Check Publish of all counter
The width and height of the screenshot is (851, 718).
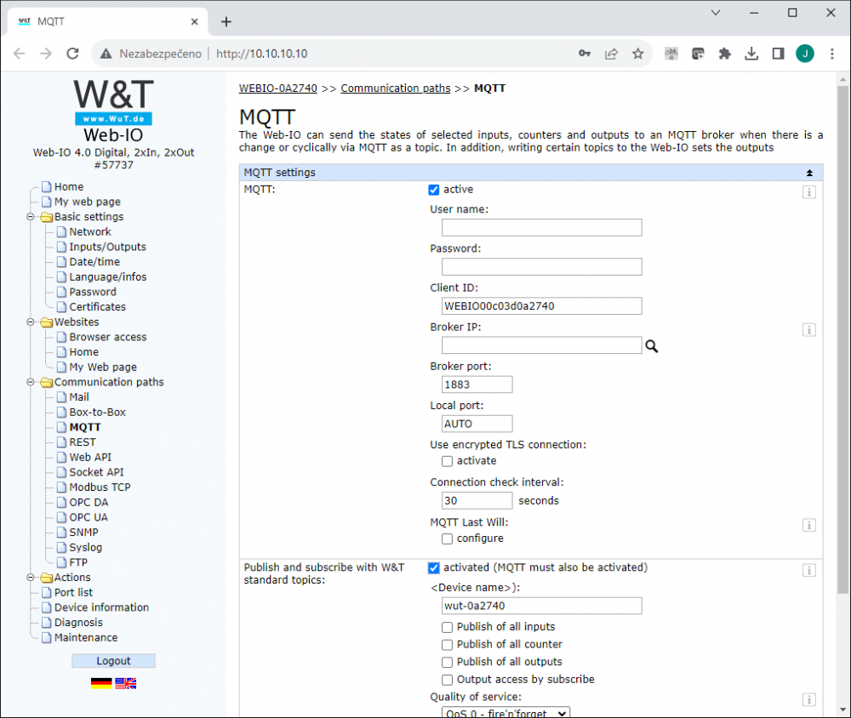coord(447,645)
